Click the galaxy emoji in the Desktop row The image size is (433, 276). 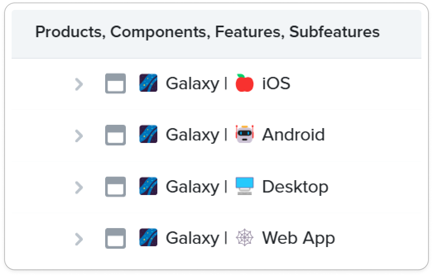pyautogui.click(x=148, y=186)
